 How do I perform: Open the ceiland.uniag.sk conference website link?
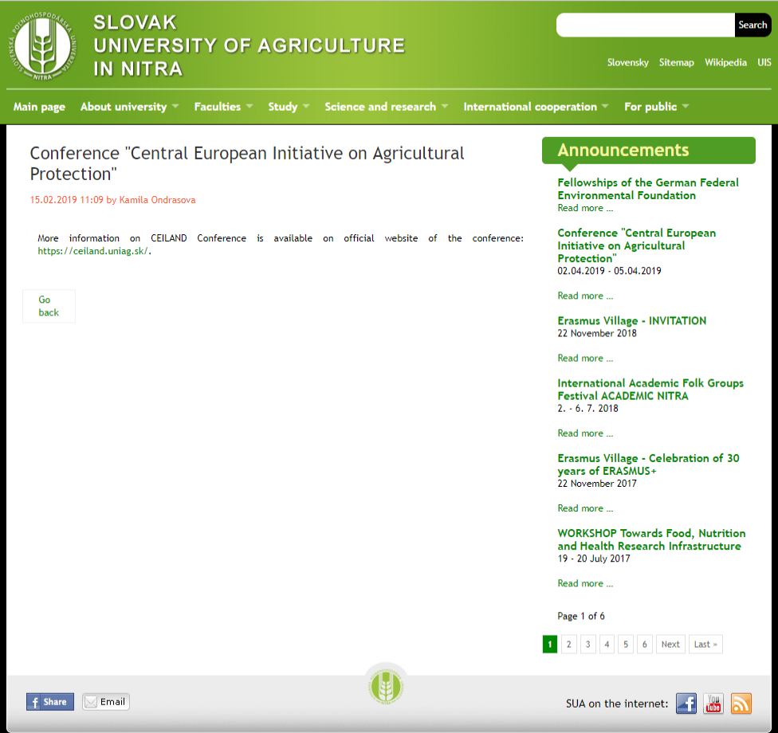(x=92, y=251)
